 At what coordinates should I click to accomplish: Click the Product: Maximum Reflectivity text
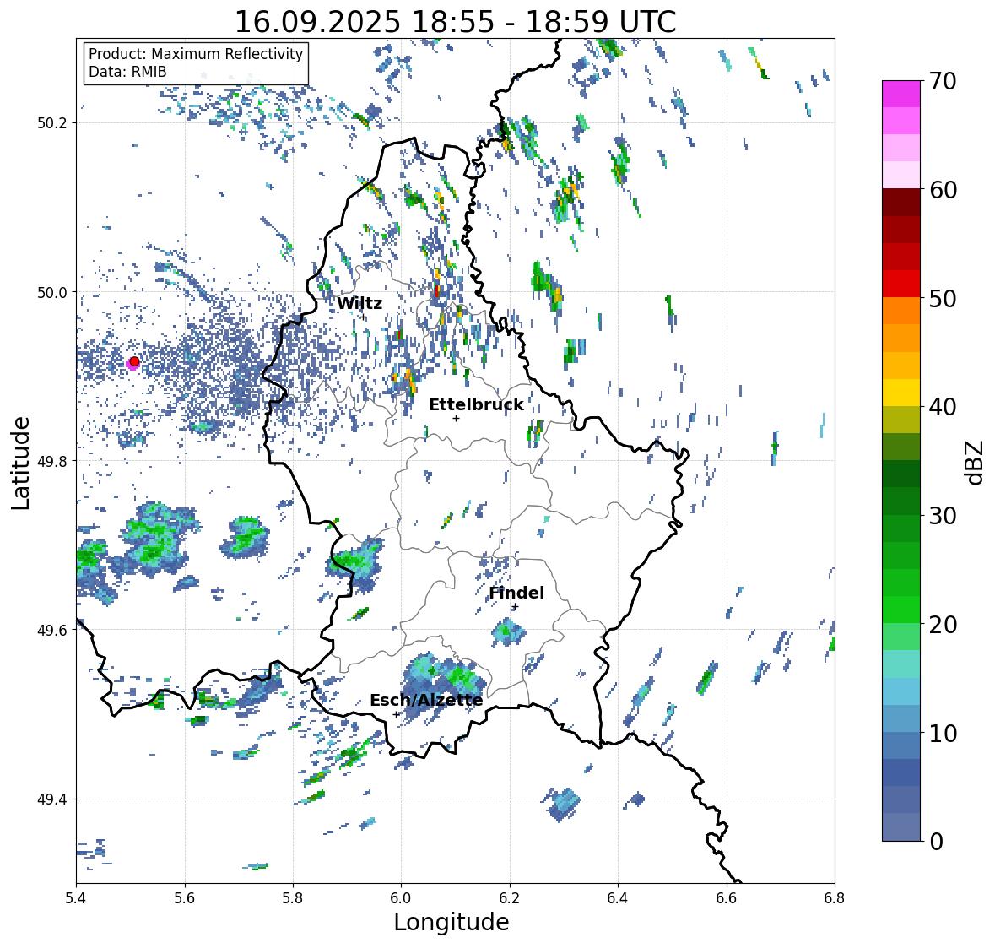(x=196, y=54)
